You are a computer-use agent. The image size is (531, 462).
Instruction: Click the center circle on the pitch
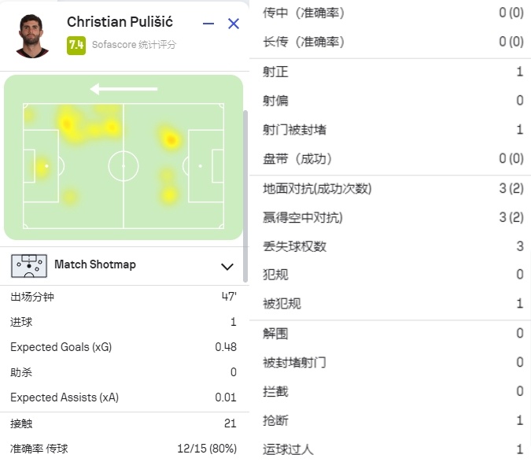124,166
